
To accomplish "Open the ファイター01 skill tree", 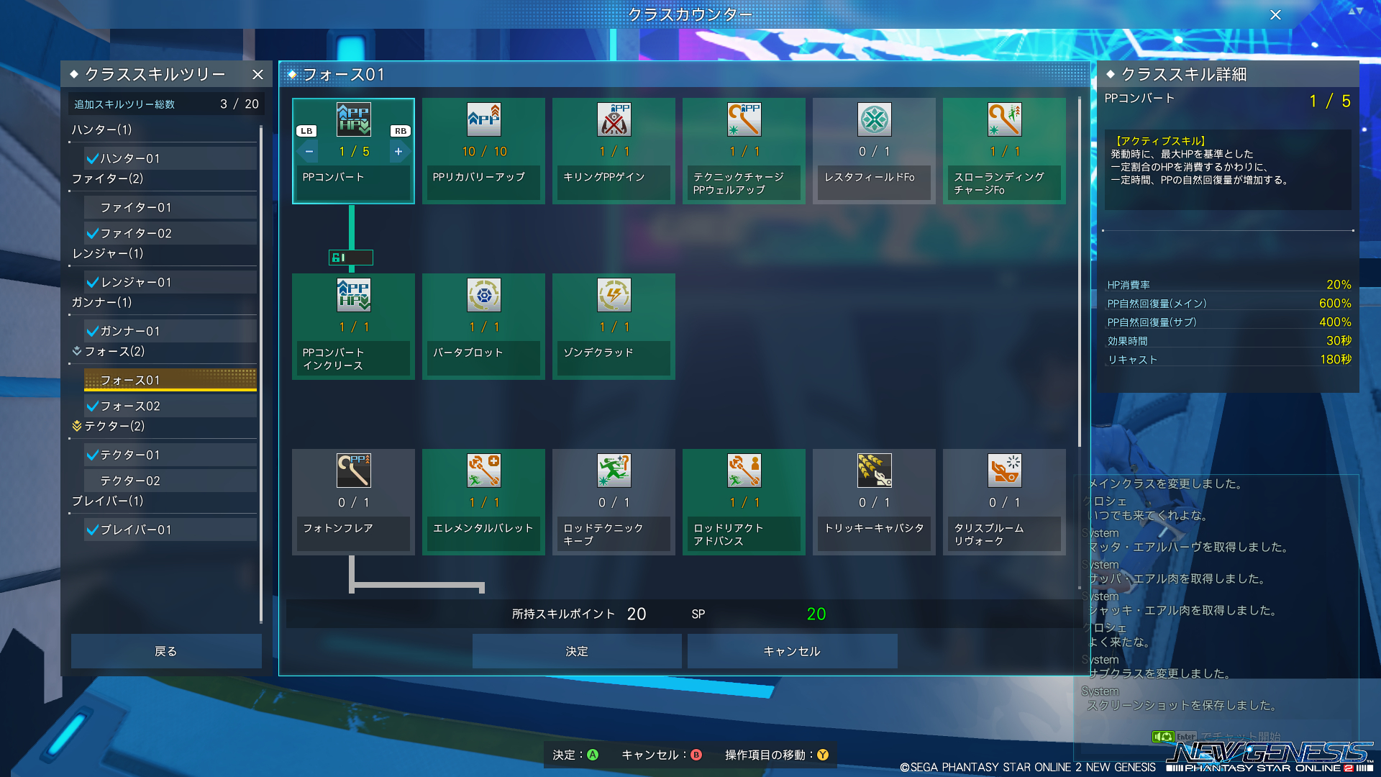I will coord(170,207).
